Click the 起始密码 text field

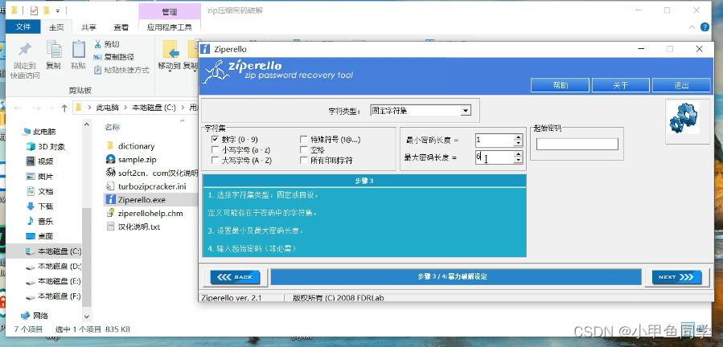click(577, 145)
